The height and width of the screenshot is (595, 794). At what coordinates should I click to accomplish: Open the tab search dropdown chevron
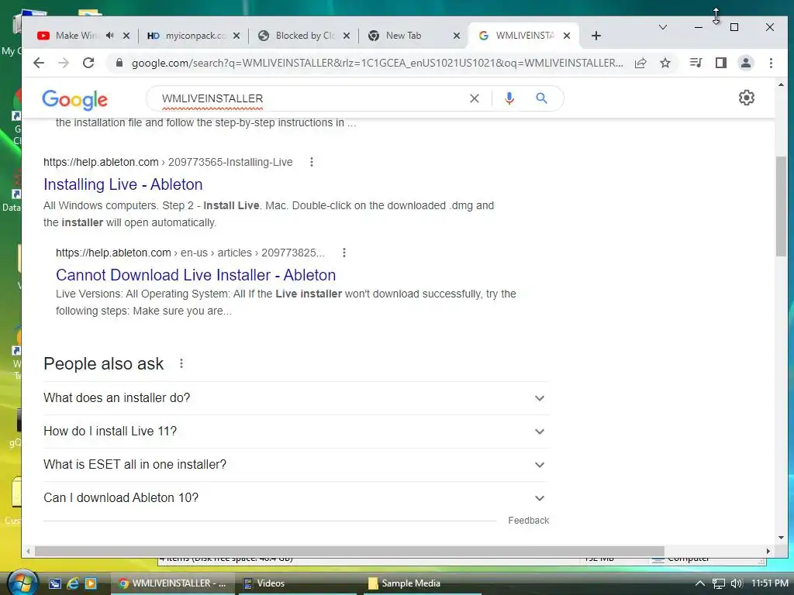tap(662, 27)
